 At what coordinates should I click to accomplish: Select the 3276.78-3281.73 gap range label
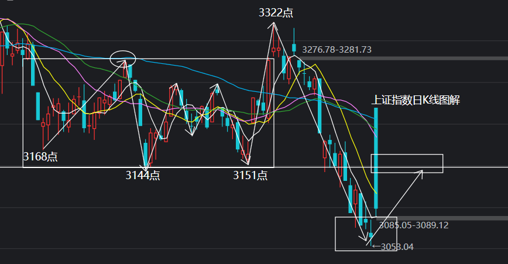pyautogui.click(x=337, y=50)
